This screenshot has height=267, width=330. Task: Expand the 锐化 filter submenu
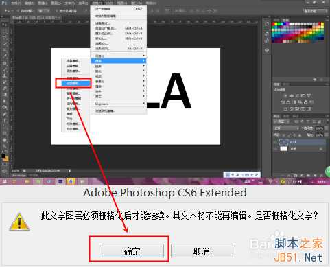pos(119,71)
